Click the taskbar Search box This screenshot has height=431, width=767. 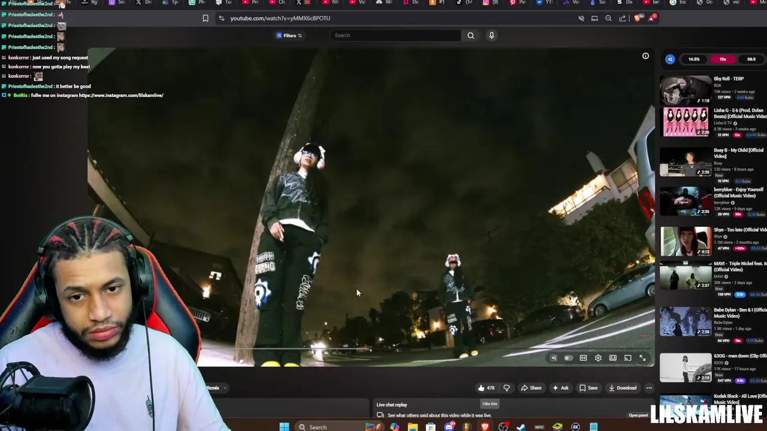point(339,427)
